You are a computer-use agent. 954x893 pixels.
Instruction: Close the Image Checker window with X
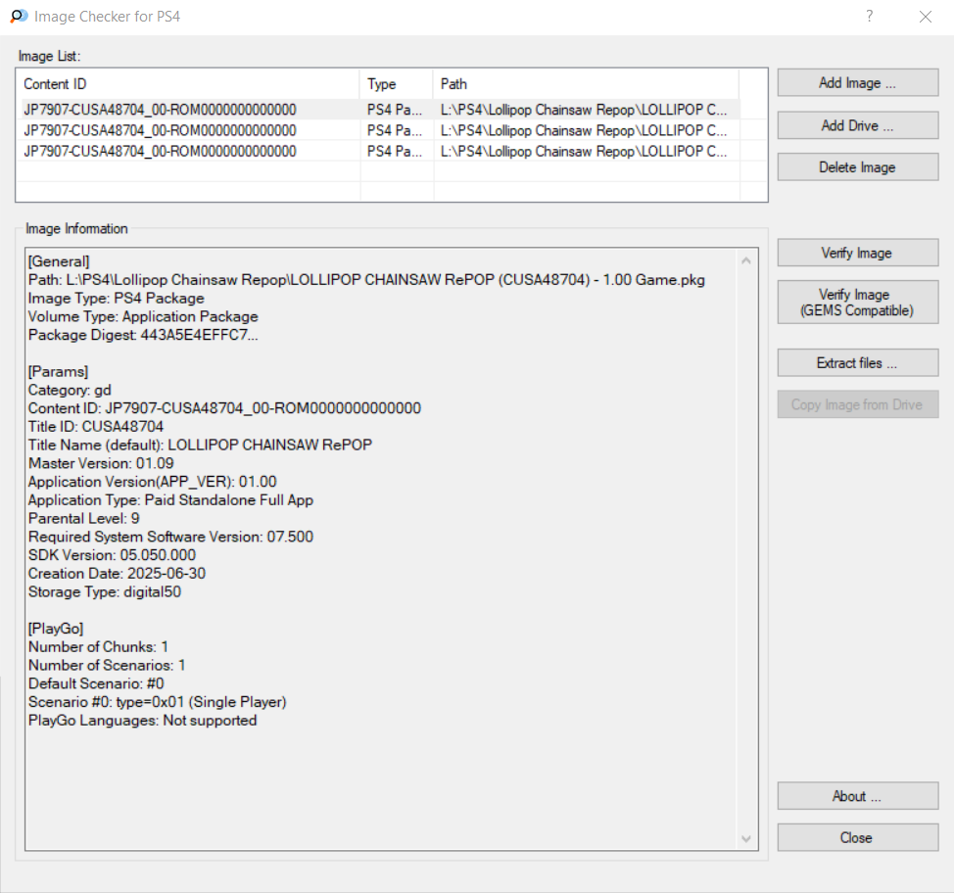926,17
